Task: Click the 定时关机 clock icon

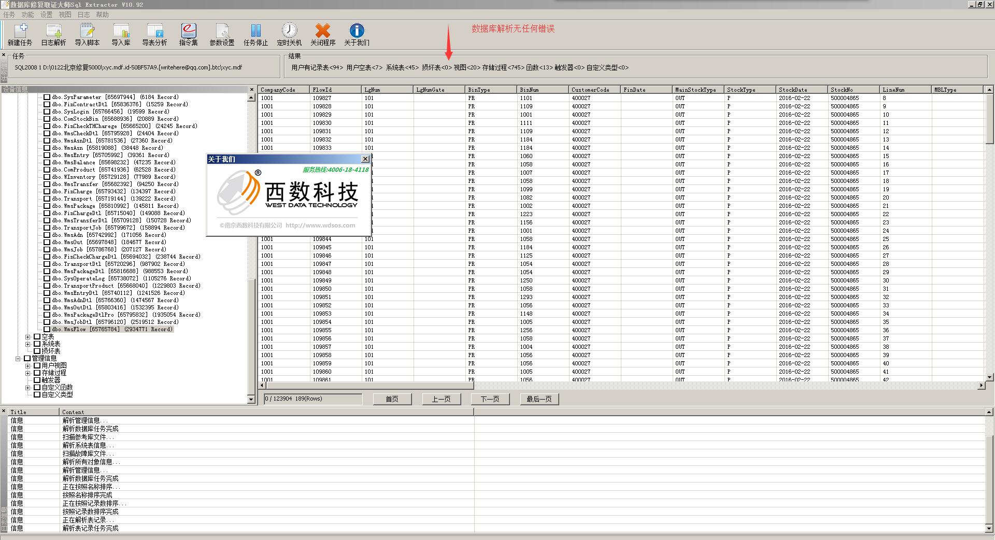Action: [289, 34]
